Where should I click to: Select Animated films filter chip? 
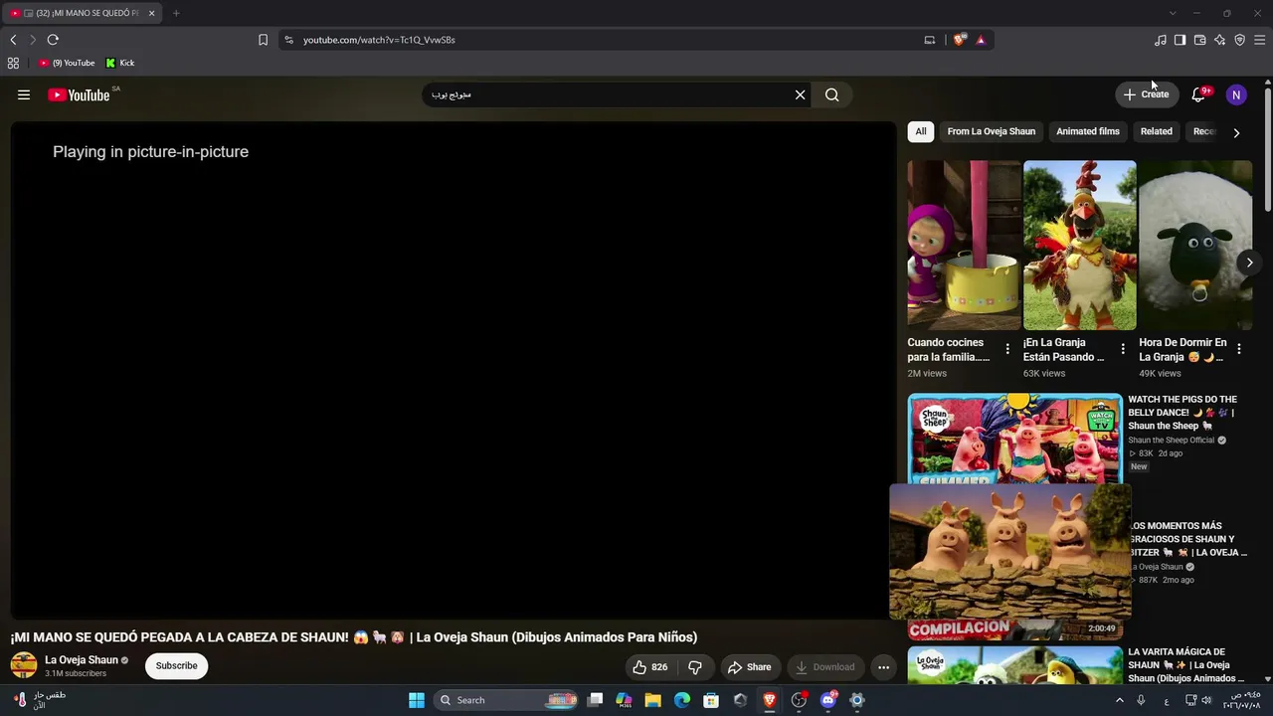1088,131
